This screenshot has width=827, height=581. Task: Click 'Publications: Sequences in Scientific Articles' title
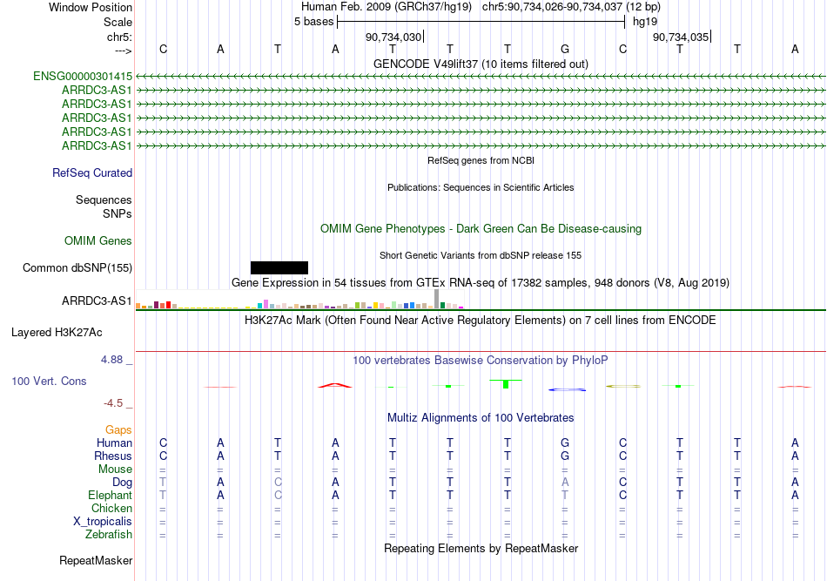click(481, 187)
